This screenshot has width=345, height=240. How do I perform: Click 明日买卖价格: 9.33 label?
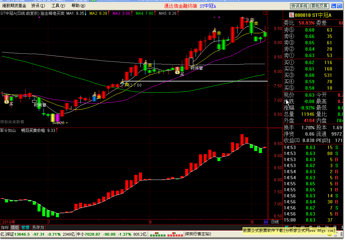(40, 131)
